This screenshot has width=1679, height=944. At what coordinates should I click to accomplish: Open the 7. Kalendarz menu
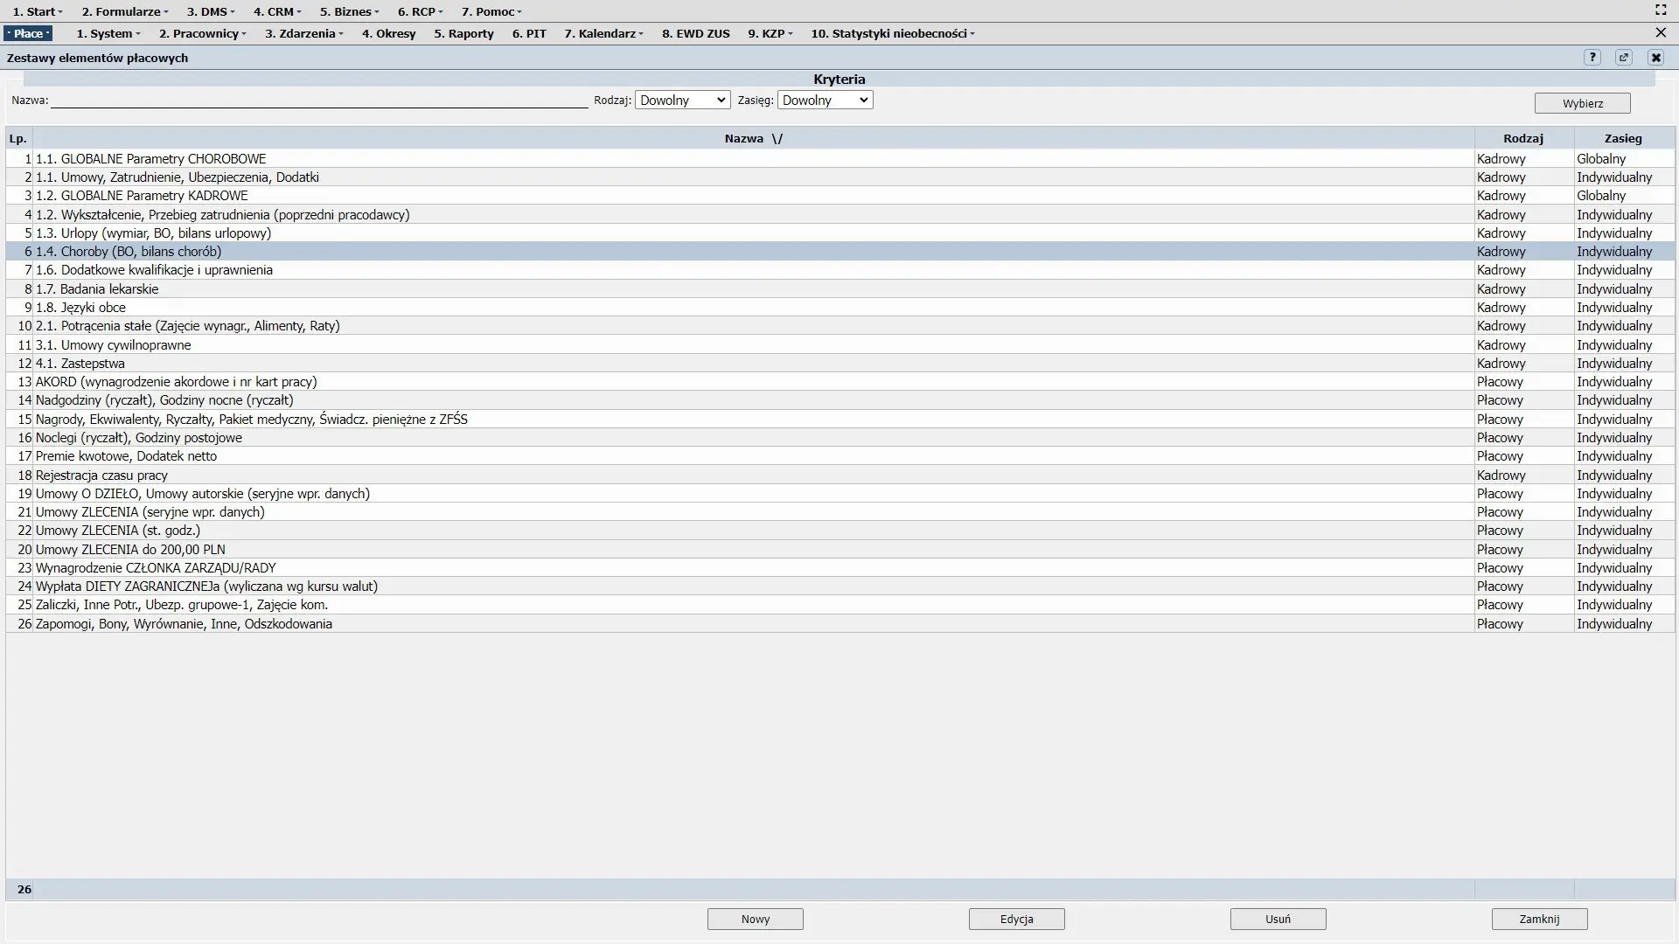pos(603,33)
